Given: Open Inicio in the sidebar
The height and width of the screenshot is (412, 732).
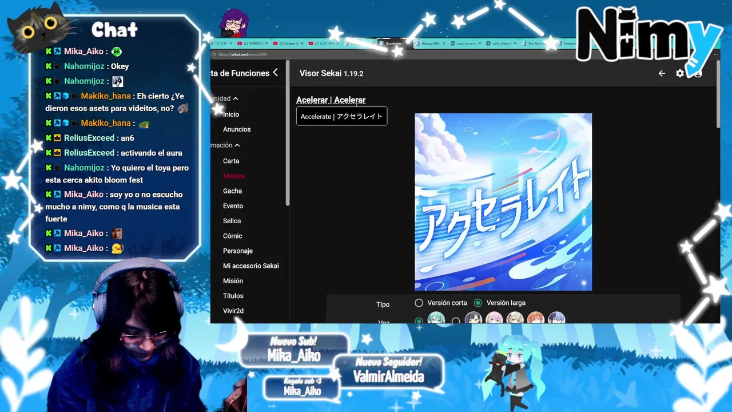Looking at the screenshot, I should 231,114.
